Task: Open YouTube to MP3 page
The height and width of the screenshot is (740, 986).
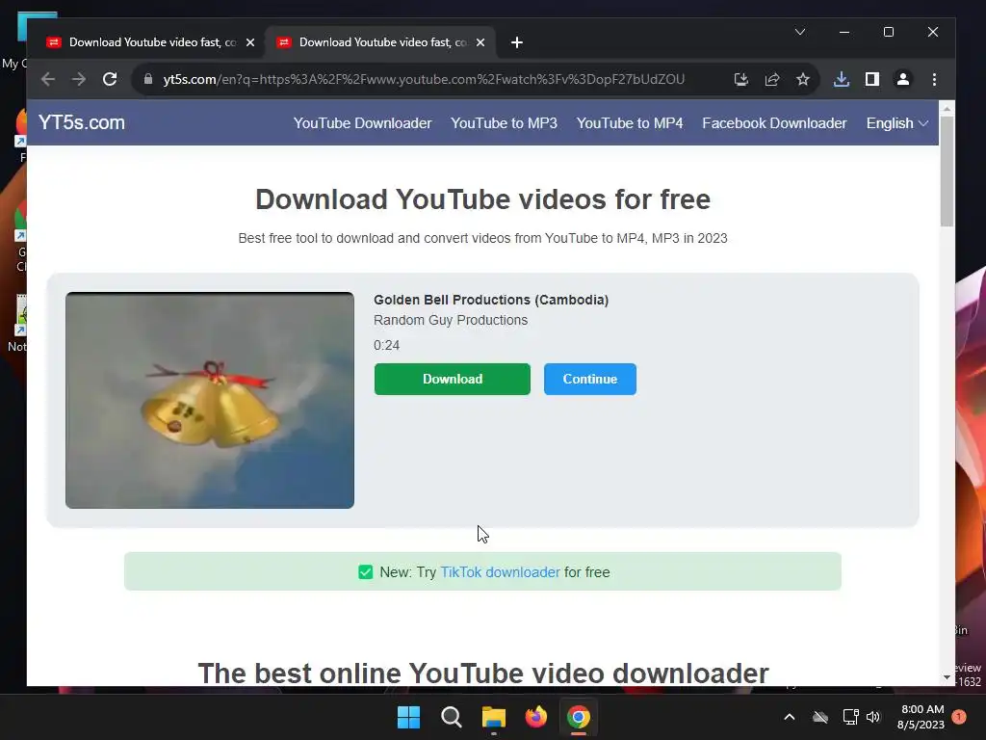Action: click(504, 123)
